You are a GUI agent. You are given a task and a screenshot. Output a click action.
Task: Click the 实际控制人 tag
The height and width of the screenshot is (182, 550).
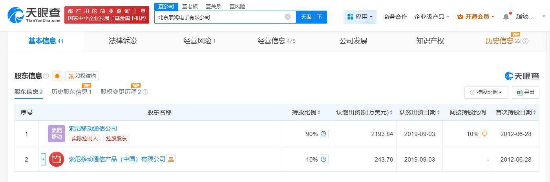(85, 138)
